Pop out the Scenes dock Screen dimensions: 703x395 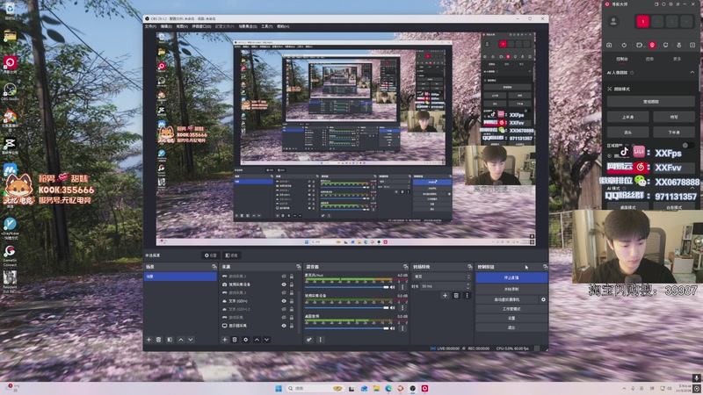(214, 267)
